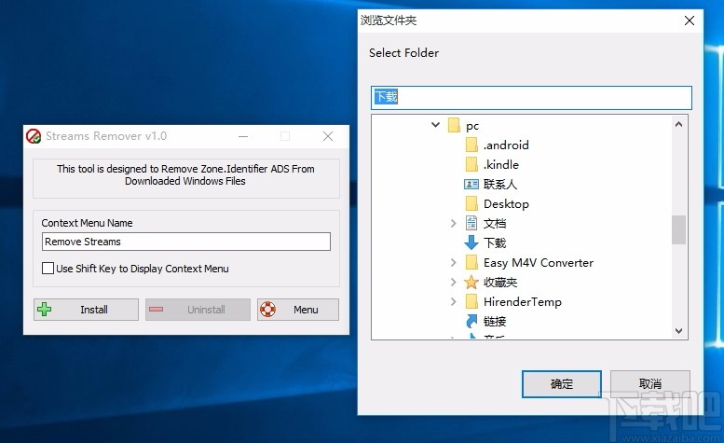Click the .kindle folder icon
The height and width of the screenshot is (443, 724).
pyautogui.click(x=471, y=164)
